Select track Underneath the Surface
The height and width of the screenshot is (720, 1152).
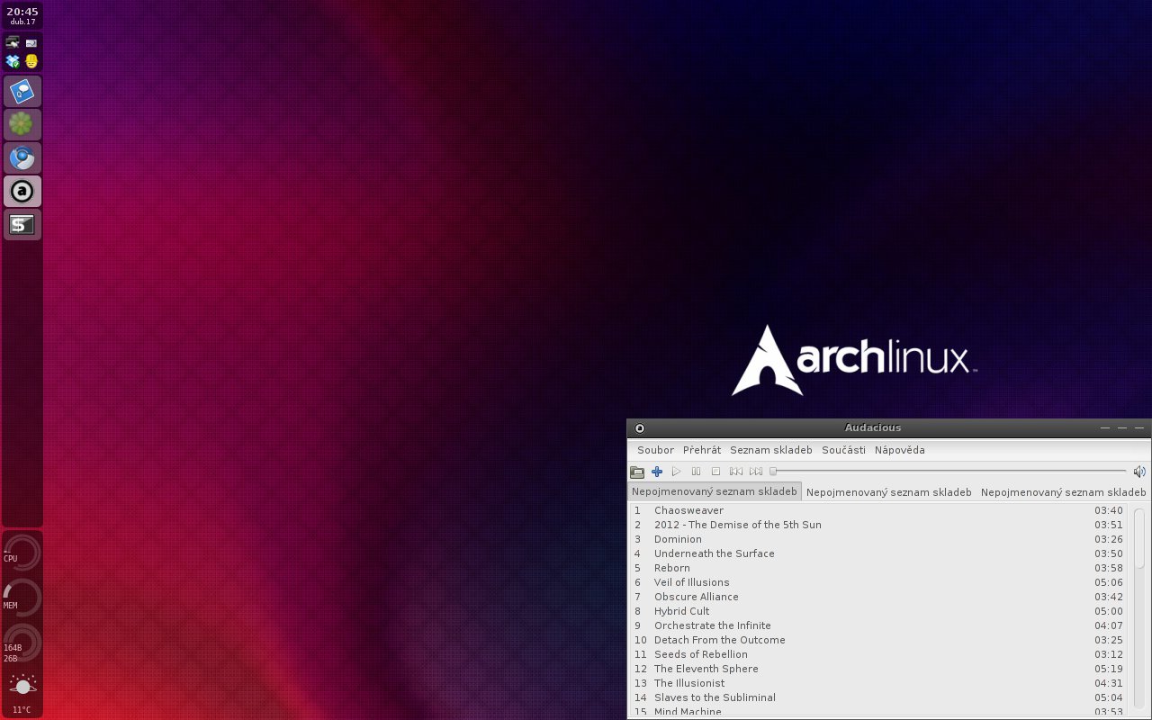point(878,553)
